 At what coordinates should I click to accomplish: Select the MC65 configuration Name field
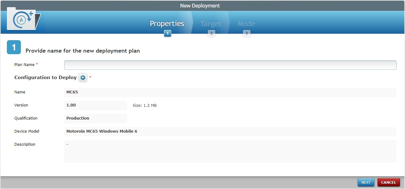point(230,92)
